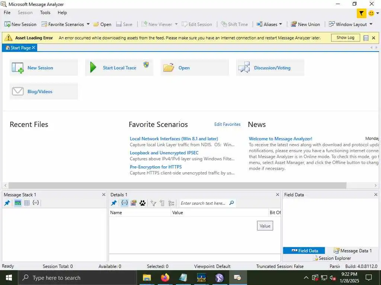The image size is (381, 285).
Task: Open the Session menu
Action: tap(25, 13)
